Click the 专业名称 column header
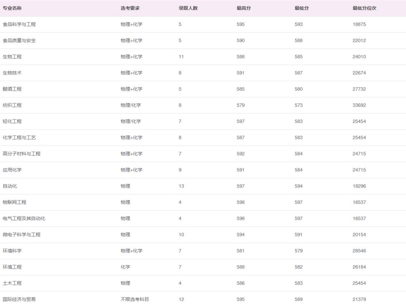The width and height of the screenshot is (406, 306). coord(12,8)
